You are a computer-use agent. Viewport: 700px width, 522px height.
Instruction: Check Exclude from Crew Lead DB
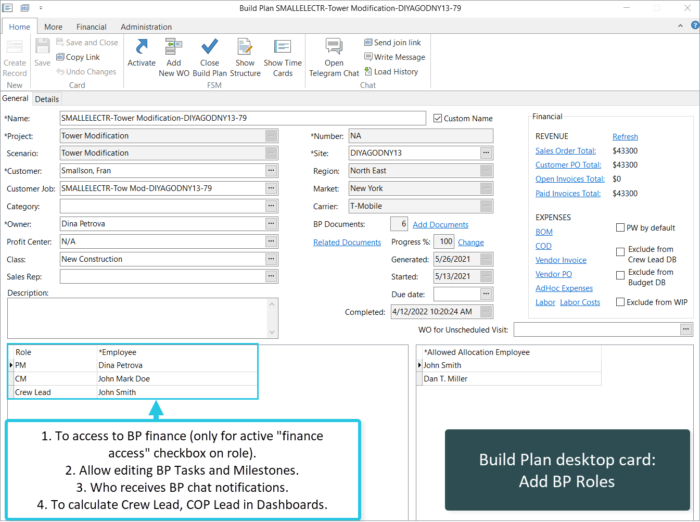tap(620, 252)
